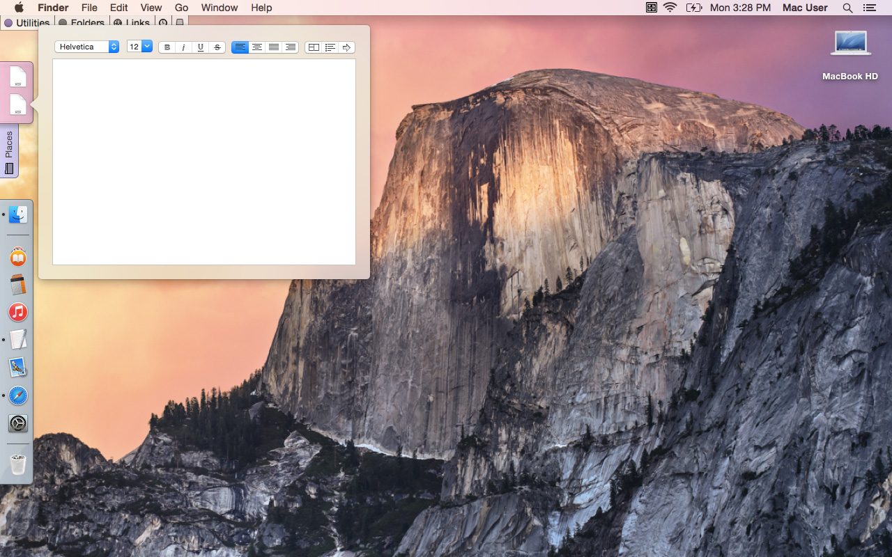Toggle bold formatting in note editor

(x=167, y=47)
